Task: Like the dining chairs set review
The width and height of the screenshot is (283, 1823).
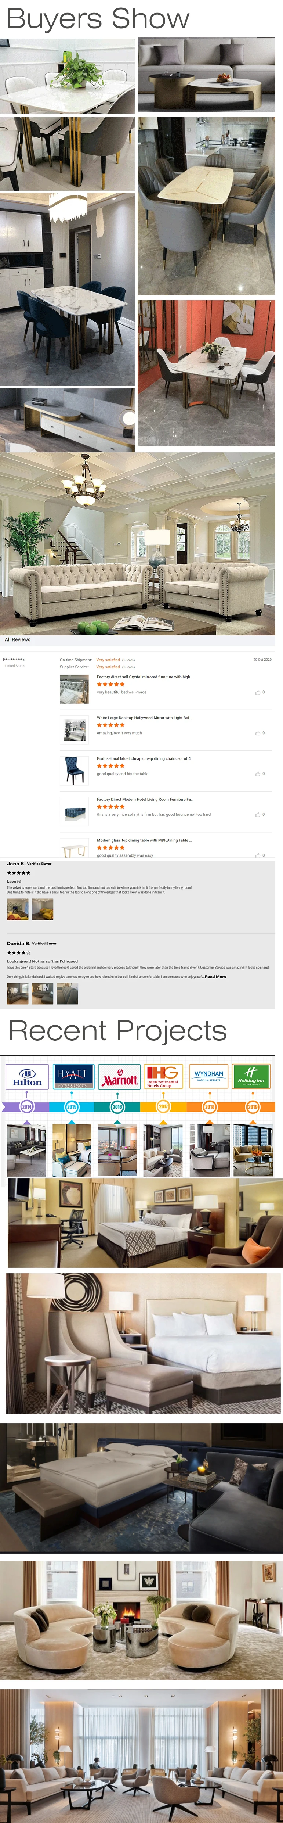Action: 258,774
